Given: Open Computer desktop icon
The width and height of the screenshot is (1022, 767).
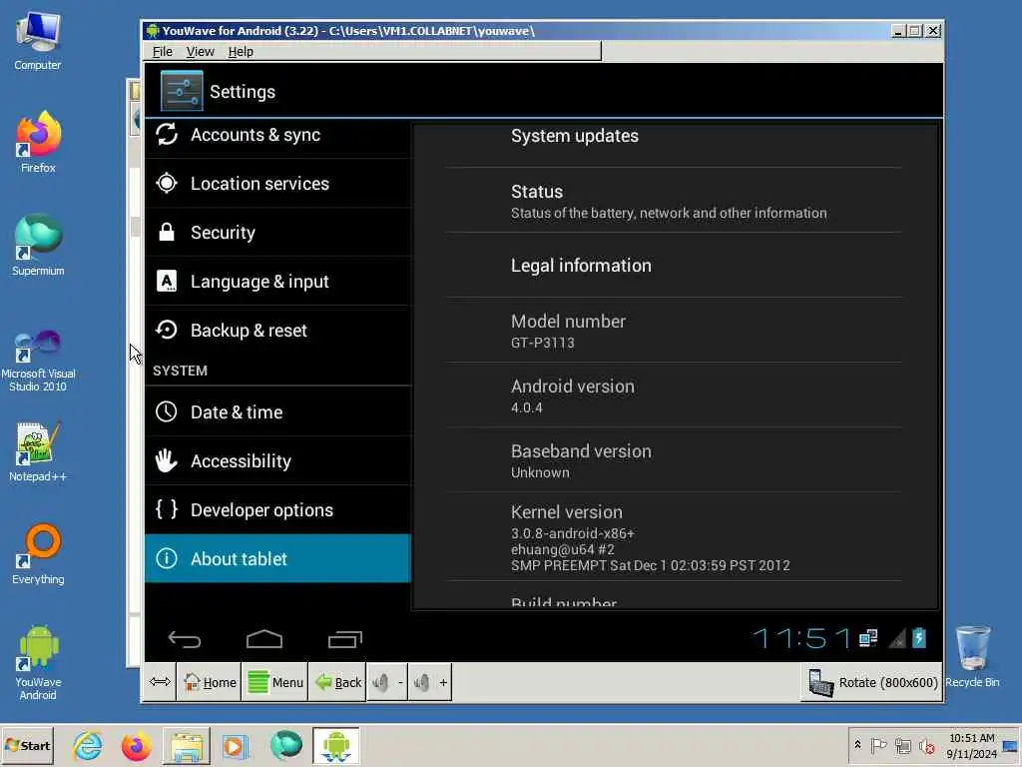Looking at the screenshot, I should 38,40.
